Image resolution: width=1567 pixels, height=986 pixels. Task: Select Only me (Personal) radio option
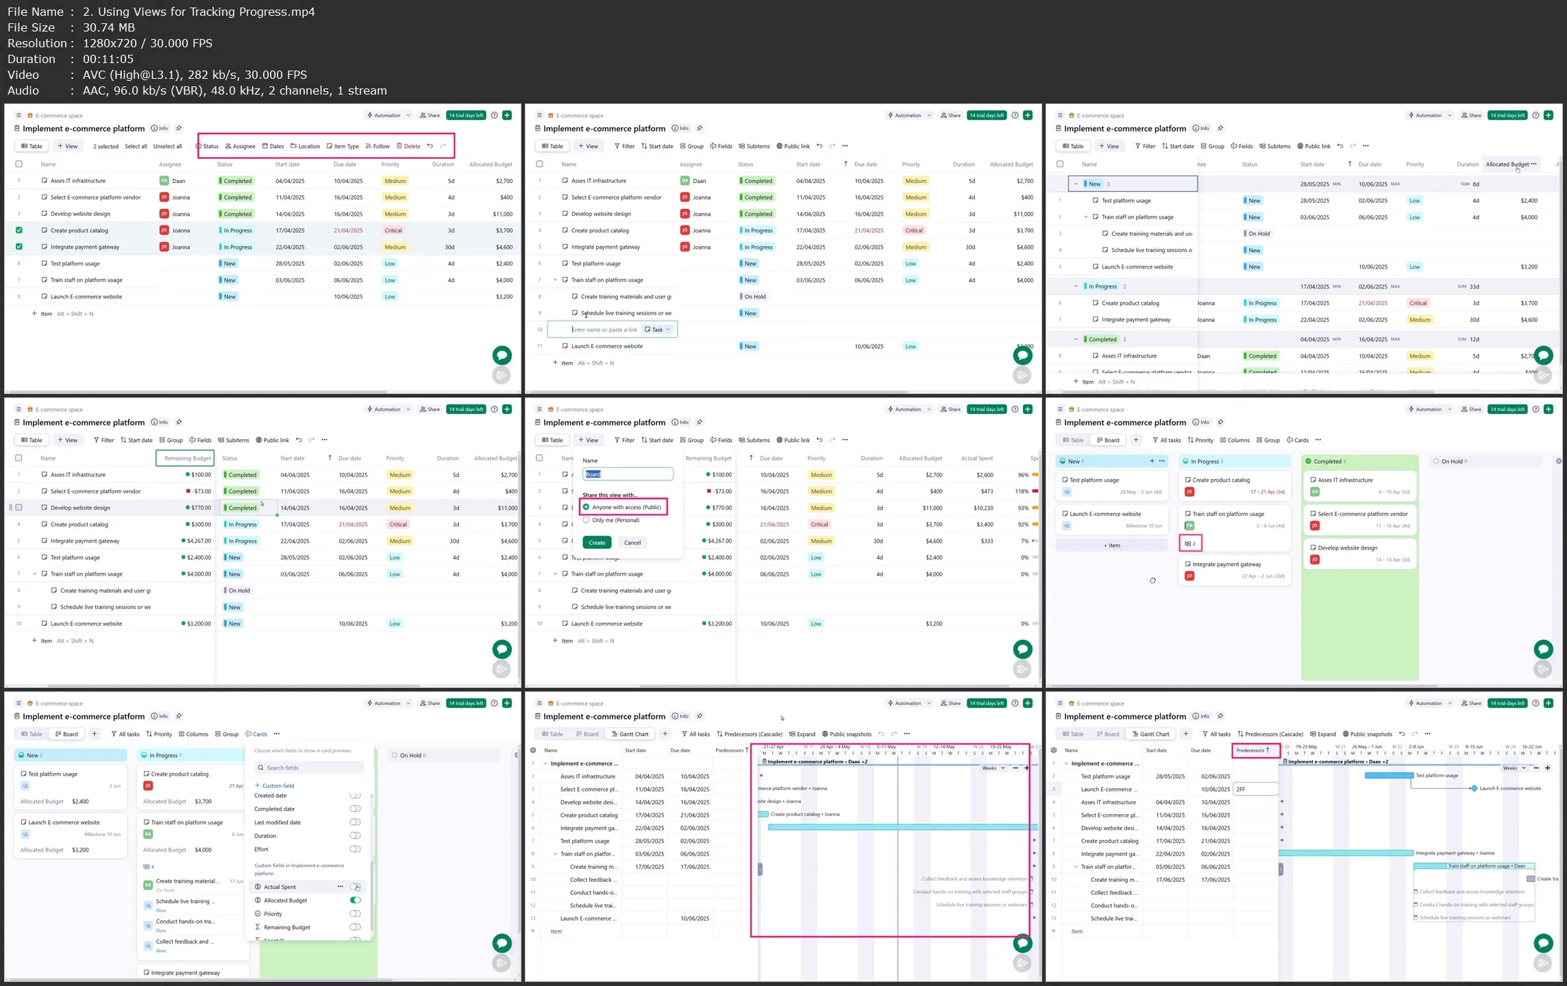coord(586,520)
